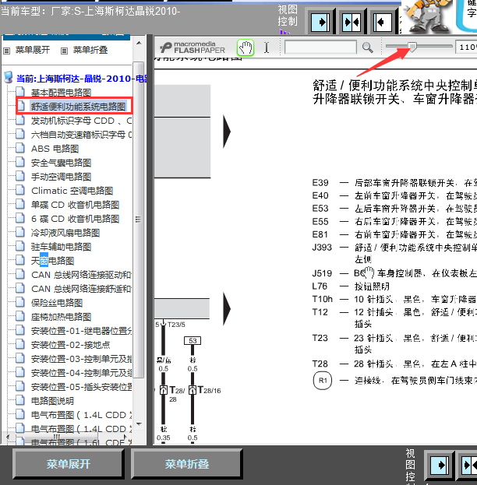Click the FlashPaper search magnifier icon
Screen dimensions: 477x485
click(368, 47)
